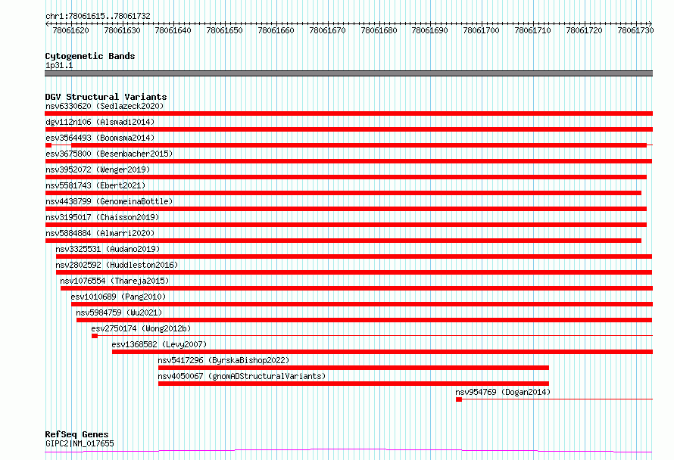The width and height of the screenshot is (674, 460).
Task: Click the red bar under nsv6330620
Action: coord(348,113)
